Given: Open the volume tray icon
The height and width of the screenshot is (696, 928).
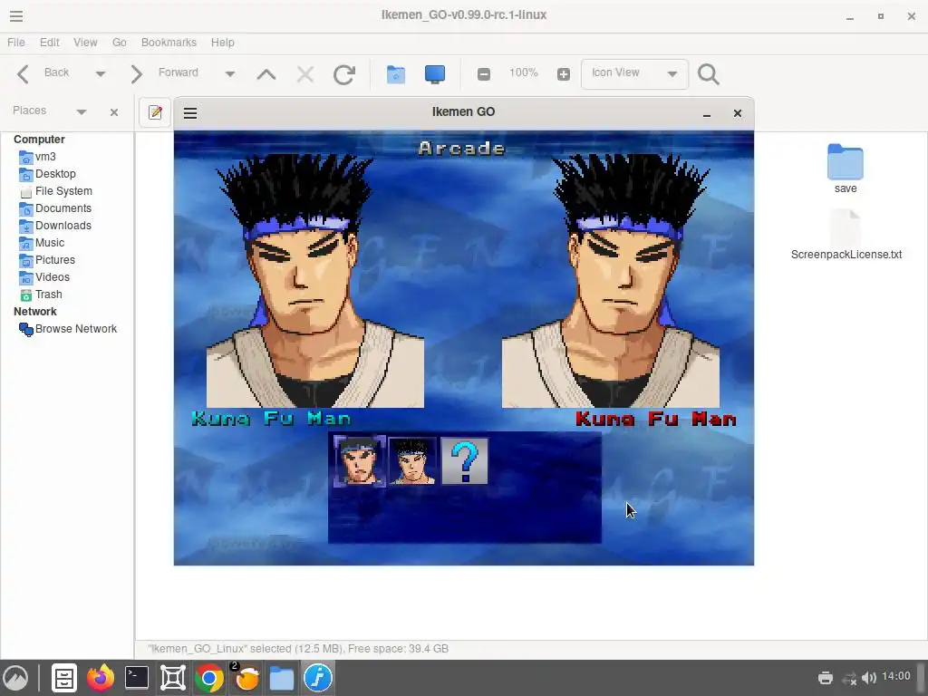Looking at the screenshot, I should click(869, 678).
